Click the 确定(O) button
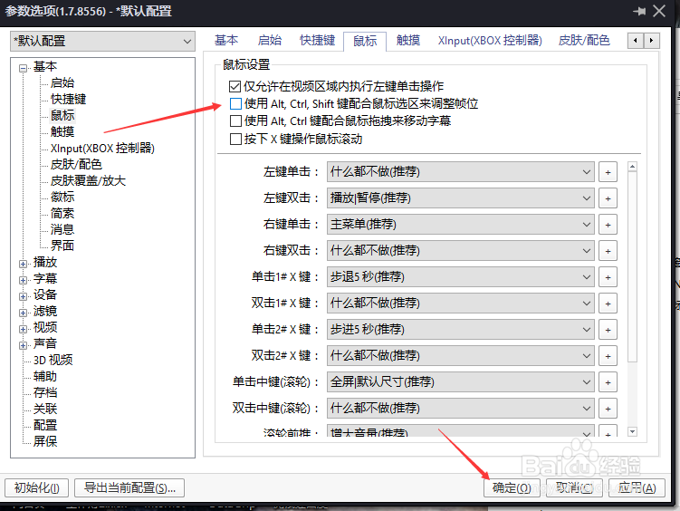The width and height of the screenshot is (680, 511). point(512,488)
